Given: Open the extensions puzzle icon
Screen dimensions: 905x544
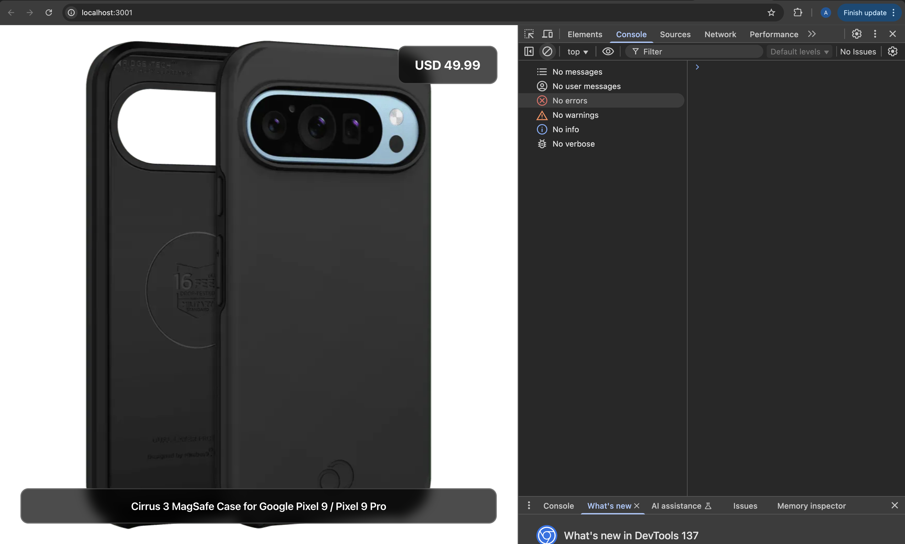Looking at the screenshot, I should click(798, 13).
